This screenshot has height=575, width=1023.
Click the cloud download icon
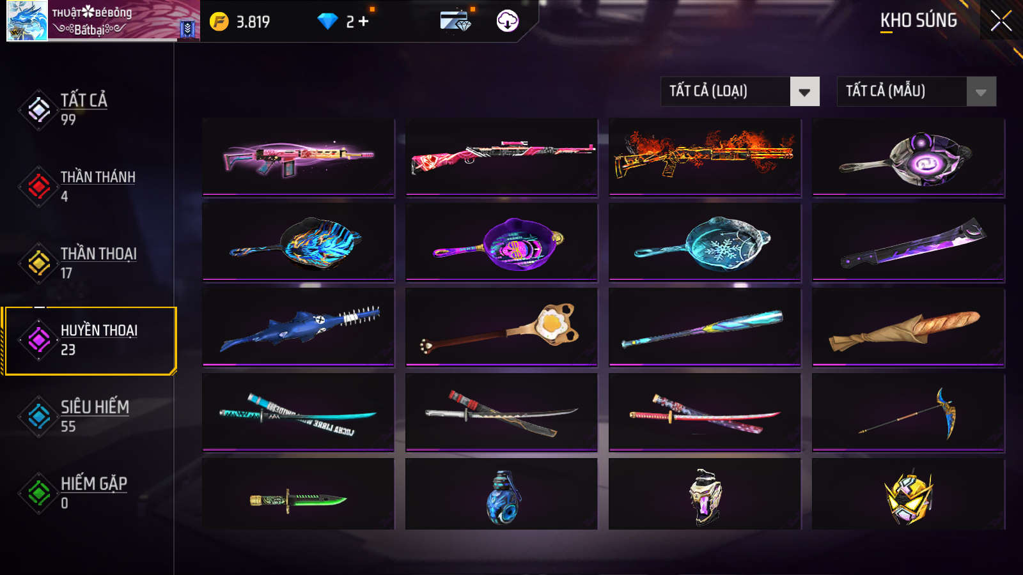coord(508,20)
